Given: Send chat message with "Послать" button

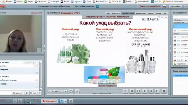Looking at the screenshot, I should [17, 93].
